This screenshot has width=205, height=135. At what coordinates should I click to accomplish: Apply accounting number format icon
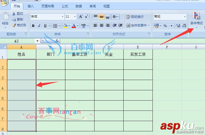coord(156,26)
